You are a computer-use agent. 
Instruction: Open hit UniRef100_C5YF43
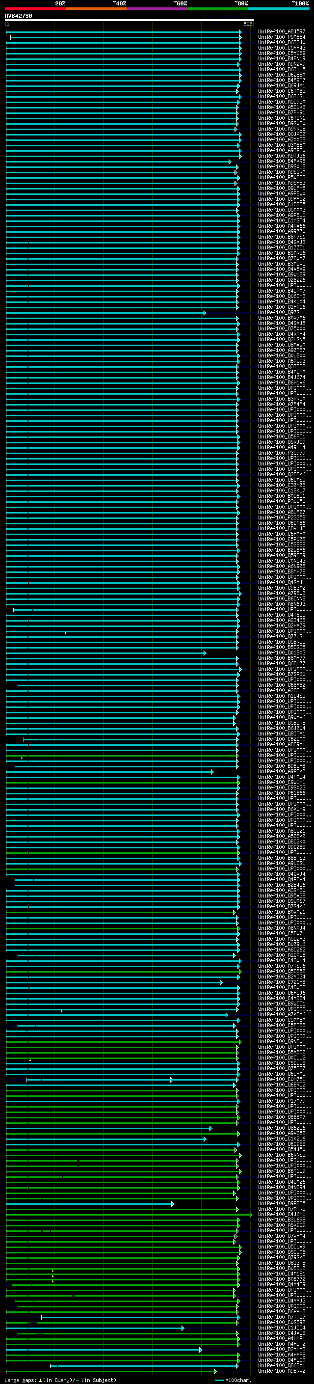[282, 48]
